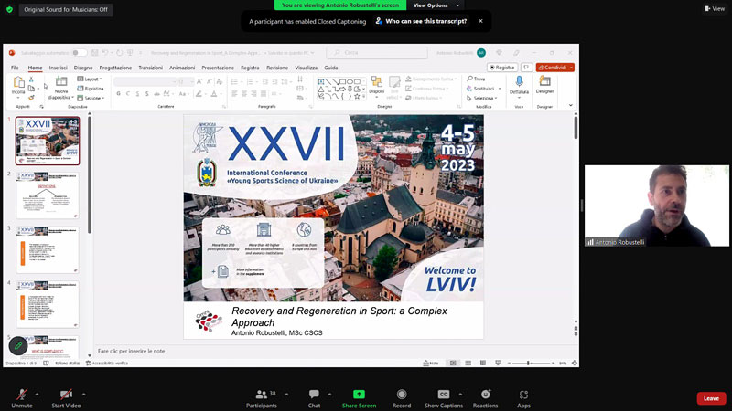Switch to the Inserisci ribbon tab
The image size is (732, 411).
click(59, 68)
